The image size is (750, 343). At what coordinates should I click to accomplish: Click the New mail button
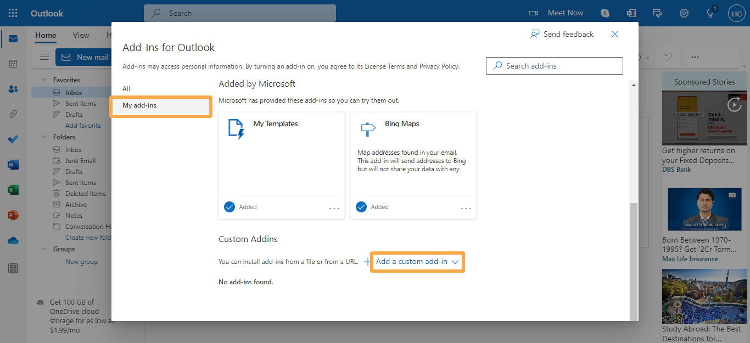85,57
